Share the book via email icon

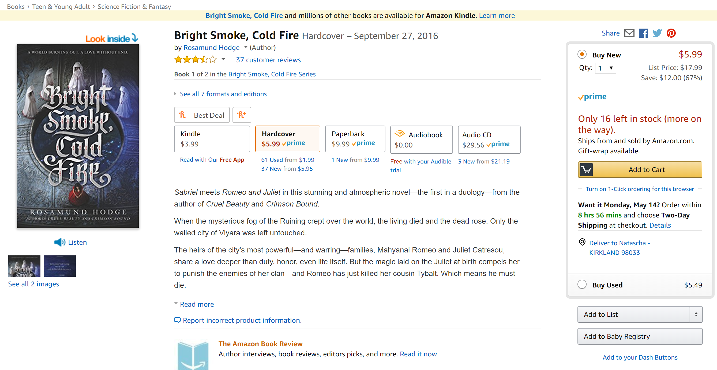click(x=630, y=33)
